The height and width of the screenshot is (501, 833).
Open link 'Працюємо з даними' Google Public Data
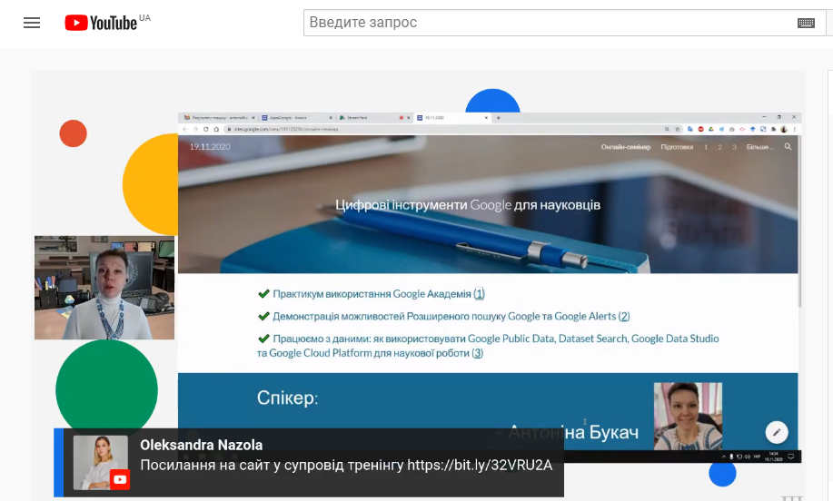pyautogui.click(x=488, y=346)
